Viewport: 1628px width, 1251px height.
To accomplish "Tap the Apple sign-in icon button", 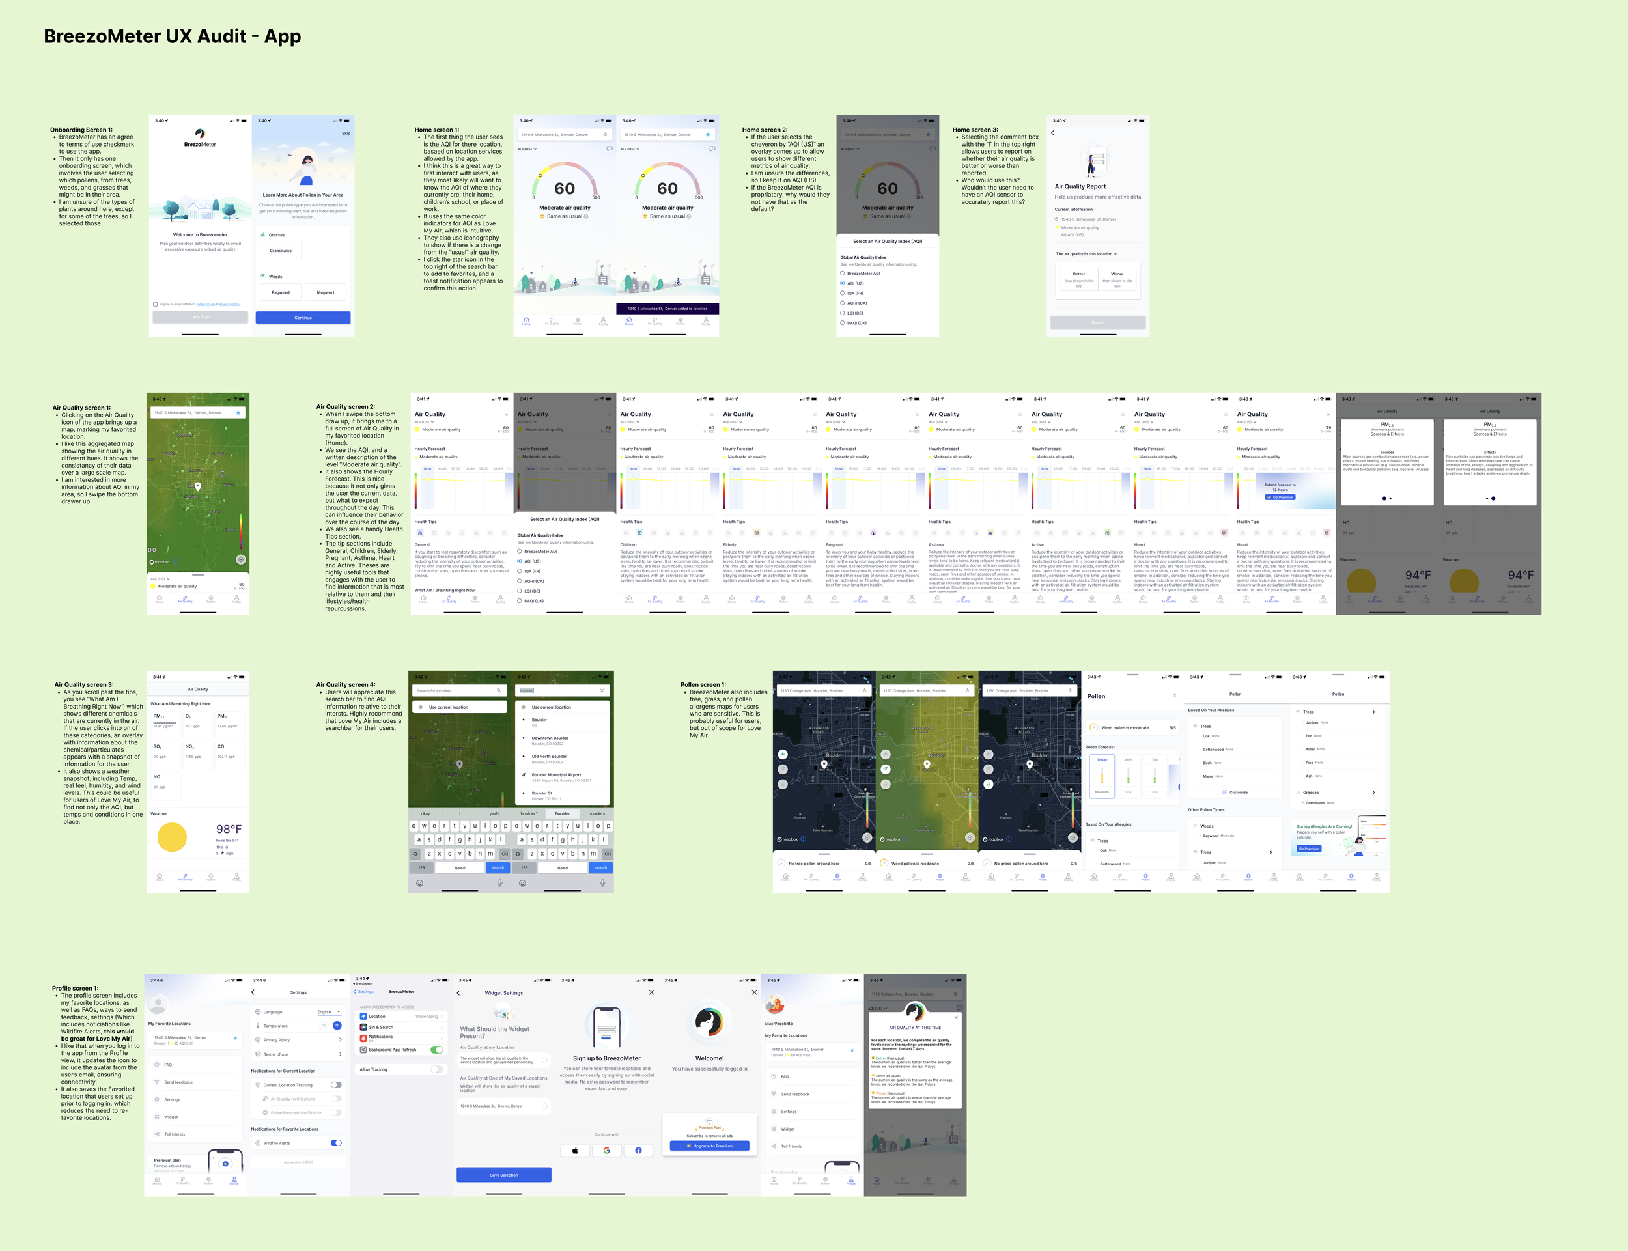I will tap(574, 1151).
